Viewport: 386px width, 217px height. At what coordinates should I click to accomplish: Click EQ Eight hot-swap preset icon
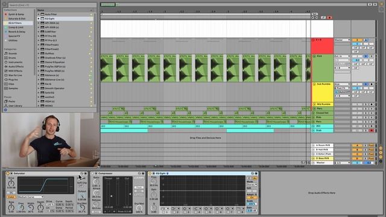tap(252, 174)
